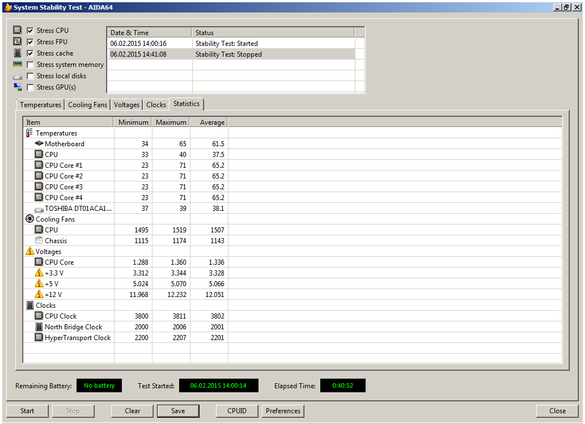Restore the window using the title bar restore button
The width and height of the screenshot is (585, 424).
567,7
